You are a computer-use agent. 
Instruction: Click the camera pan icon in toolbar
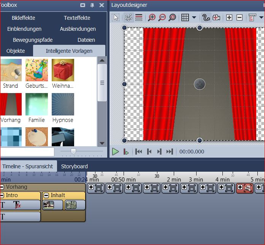click(x=216, y=17)
